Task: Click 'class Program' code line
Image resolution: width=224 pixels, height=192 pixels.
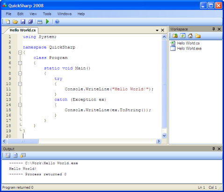Action: [x=51, y=57]
